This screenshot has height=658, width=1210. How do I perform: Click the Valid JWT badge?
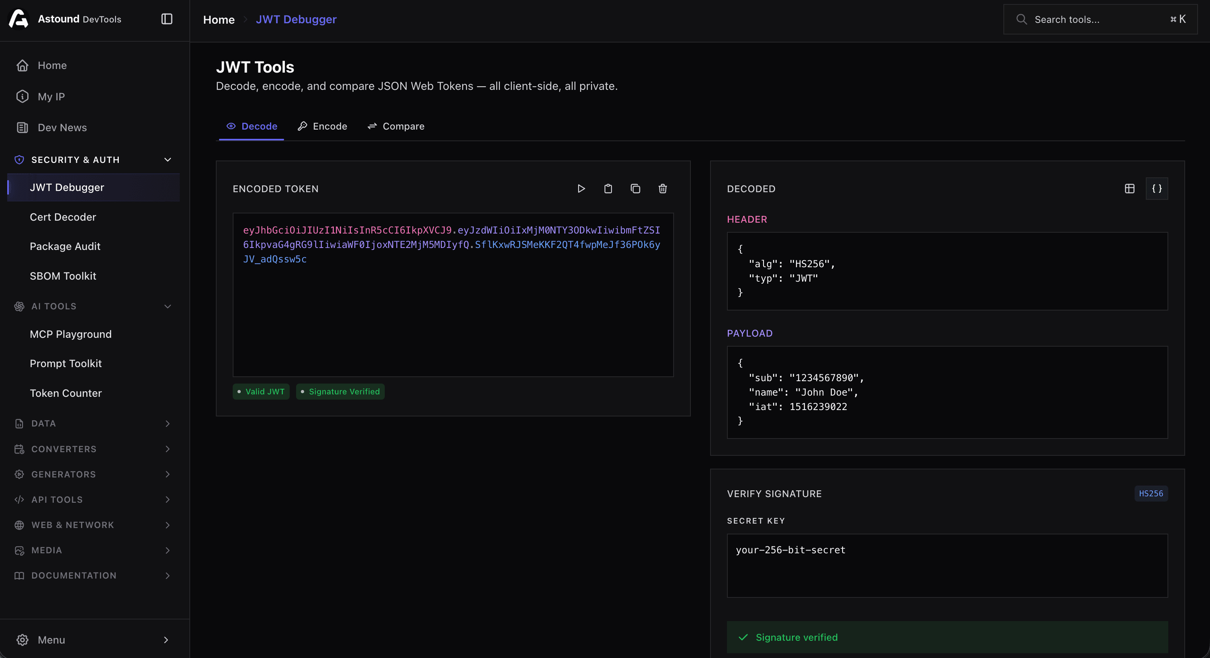261,392
